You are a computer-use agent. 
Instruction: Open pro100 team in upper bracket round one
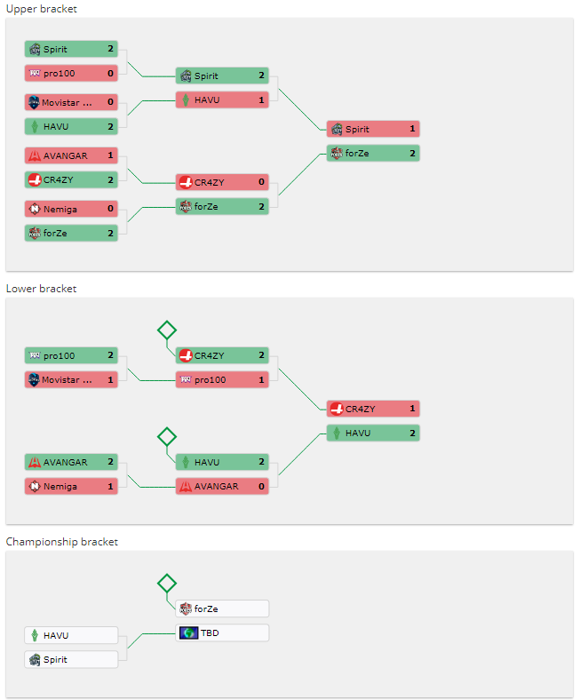[x=71, y=73]
